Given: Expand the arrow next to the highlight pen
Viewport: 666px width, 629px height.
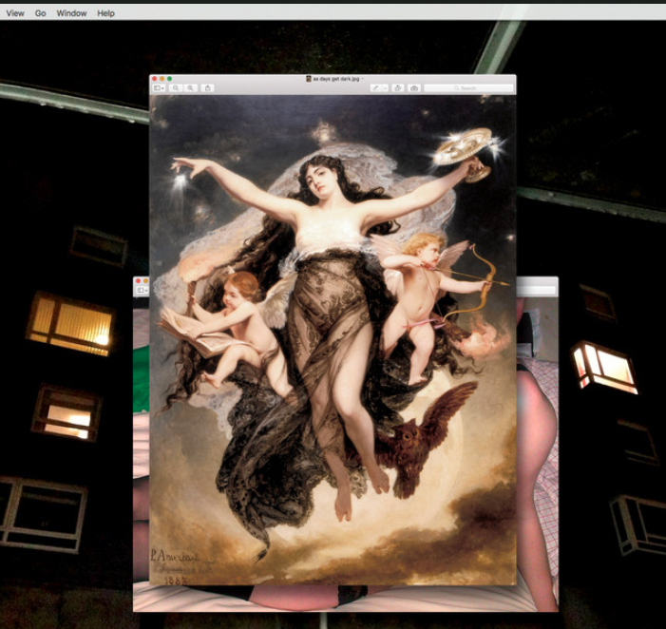Looking at the screenshot, I should pyautogui.click(x=385, y=88).
